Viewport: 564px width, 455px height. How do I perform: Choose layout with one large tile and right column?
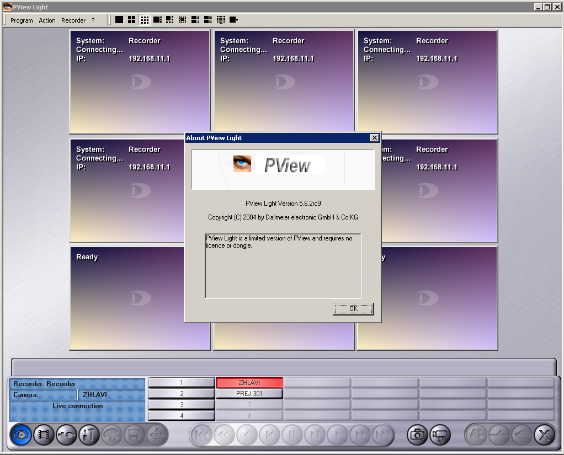click(x=157, y=20)
